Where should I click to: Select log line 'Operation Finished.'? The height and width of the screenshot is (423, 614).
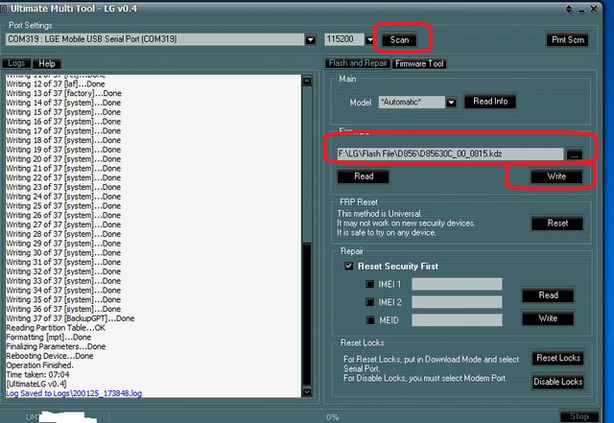click(39, 365)
